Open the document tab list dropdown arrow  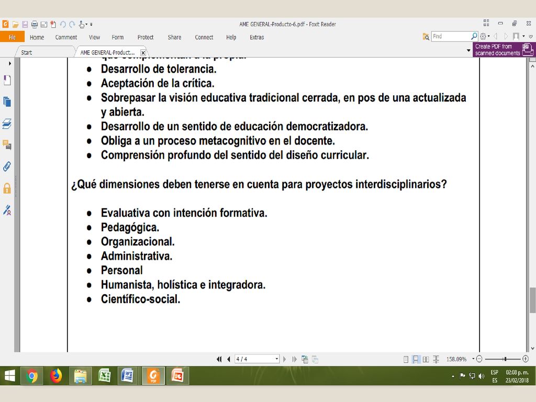click(x=468, y=51)
